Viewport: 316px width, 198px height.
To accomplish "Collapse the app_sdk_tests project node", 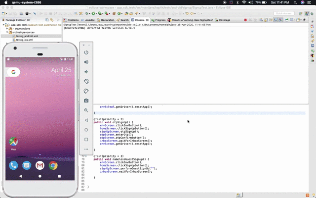I will (4, 24).
